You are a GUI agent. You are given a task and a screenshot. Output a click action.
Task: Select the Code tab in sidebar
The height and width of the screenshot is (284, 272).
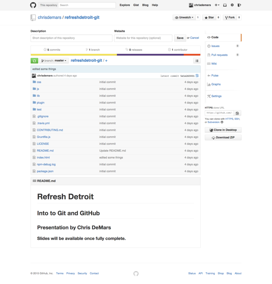223,37
